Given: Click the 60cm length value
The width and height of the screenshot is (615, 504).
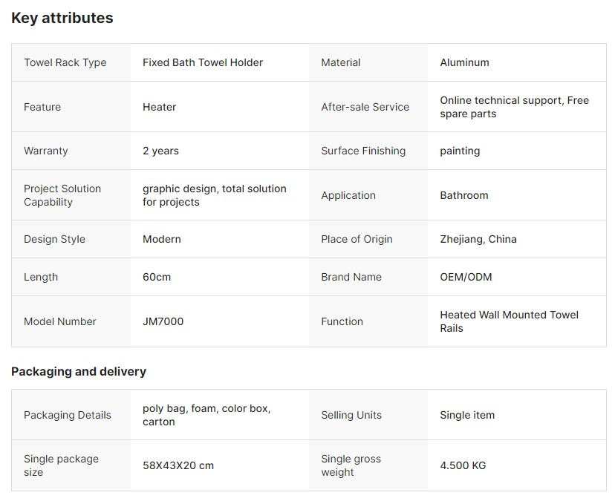Looking at the screenshot, I should coord(157,277).
